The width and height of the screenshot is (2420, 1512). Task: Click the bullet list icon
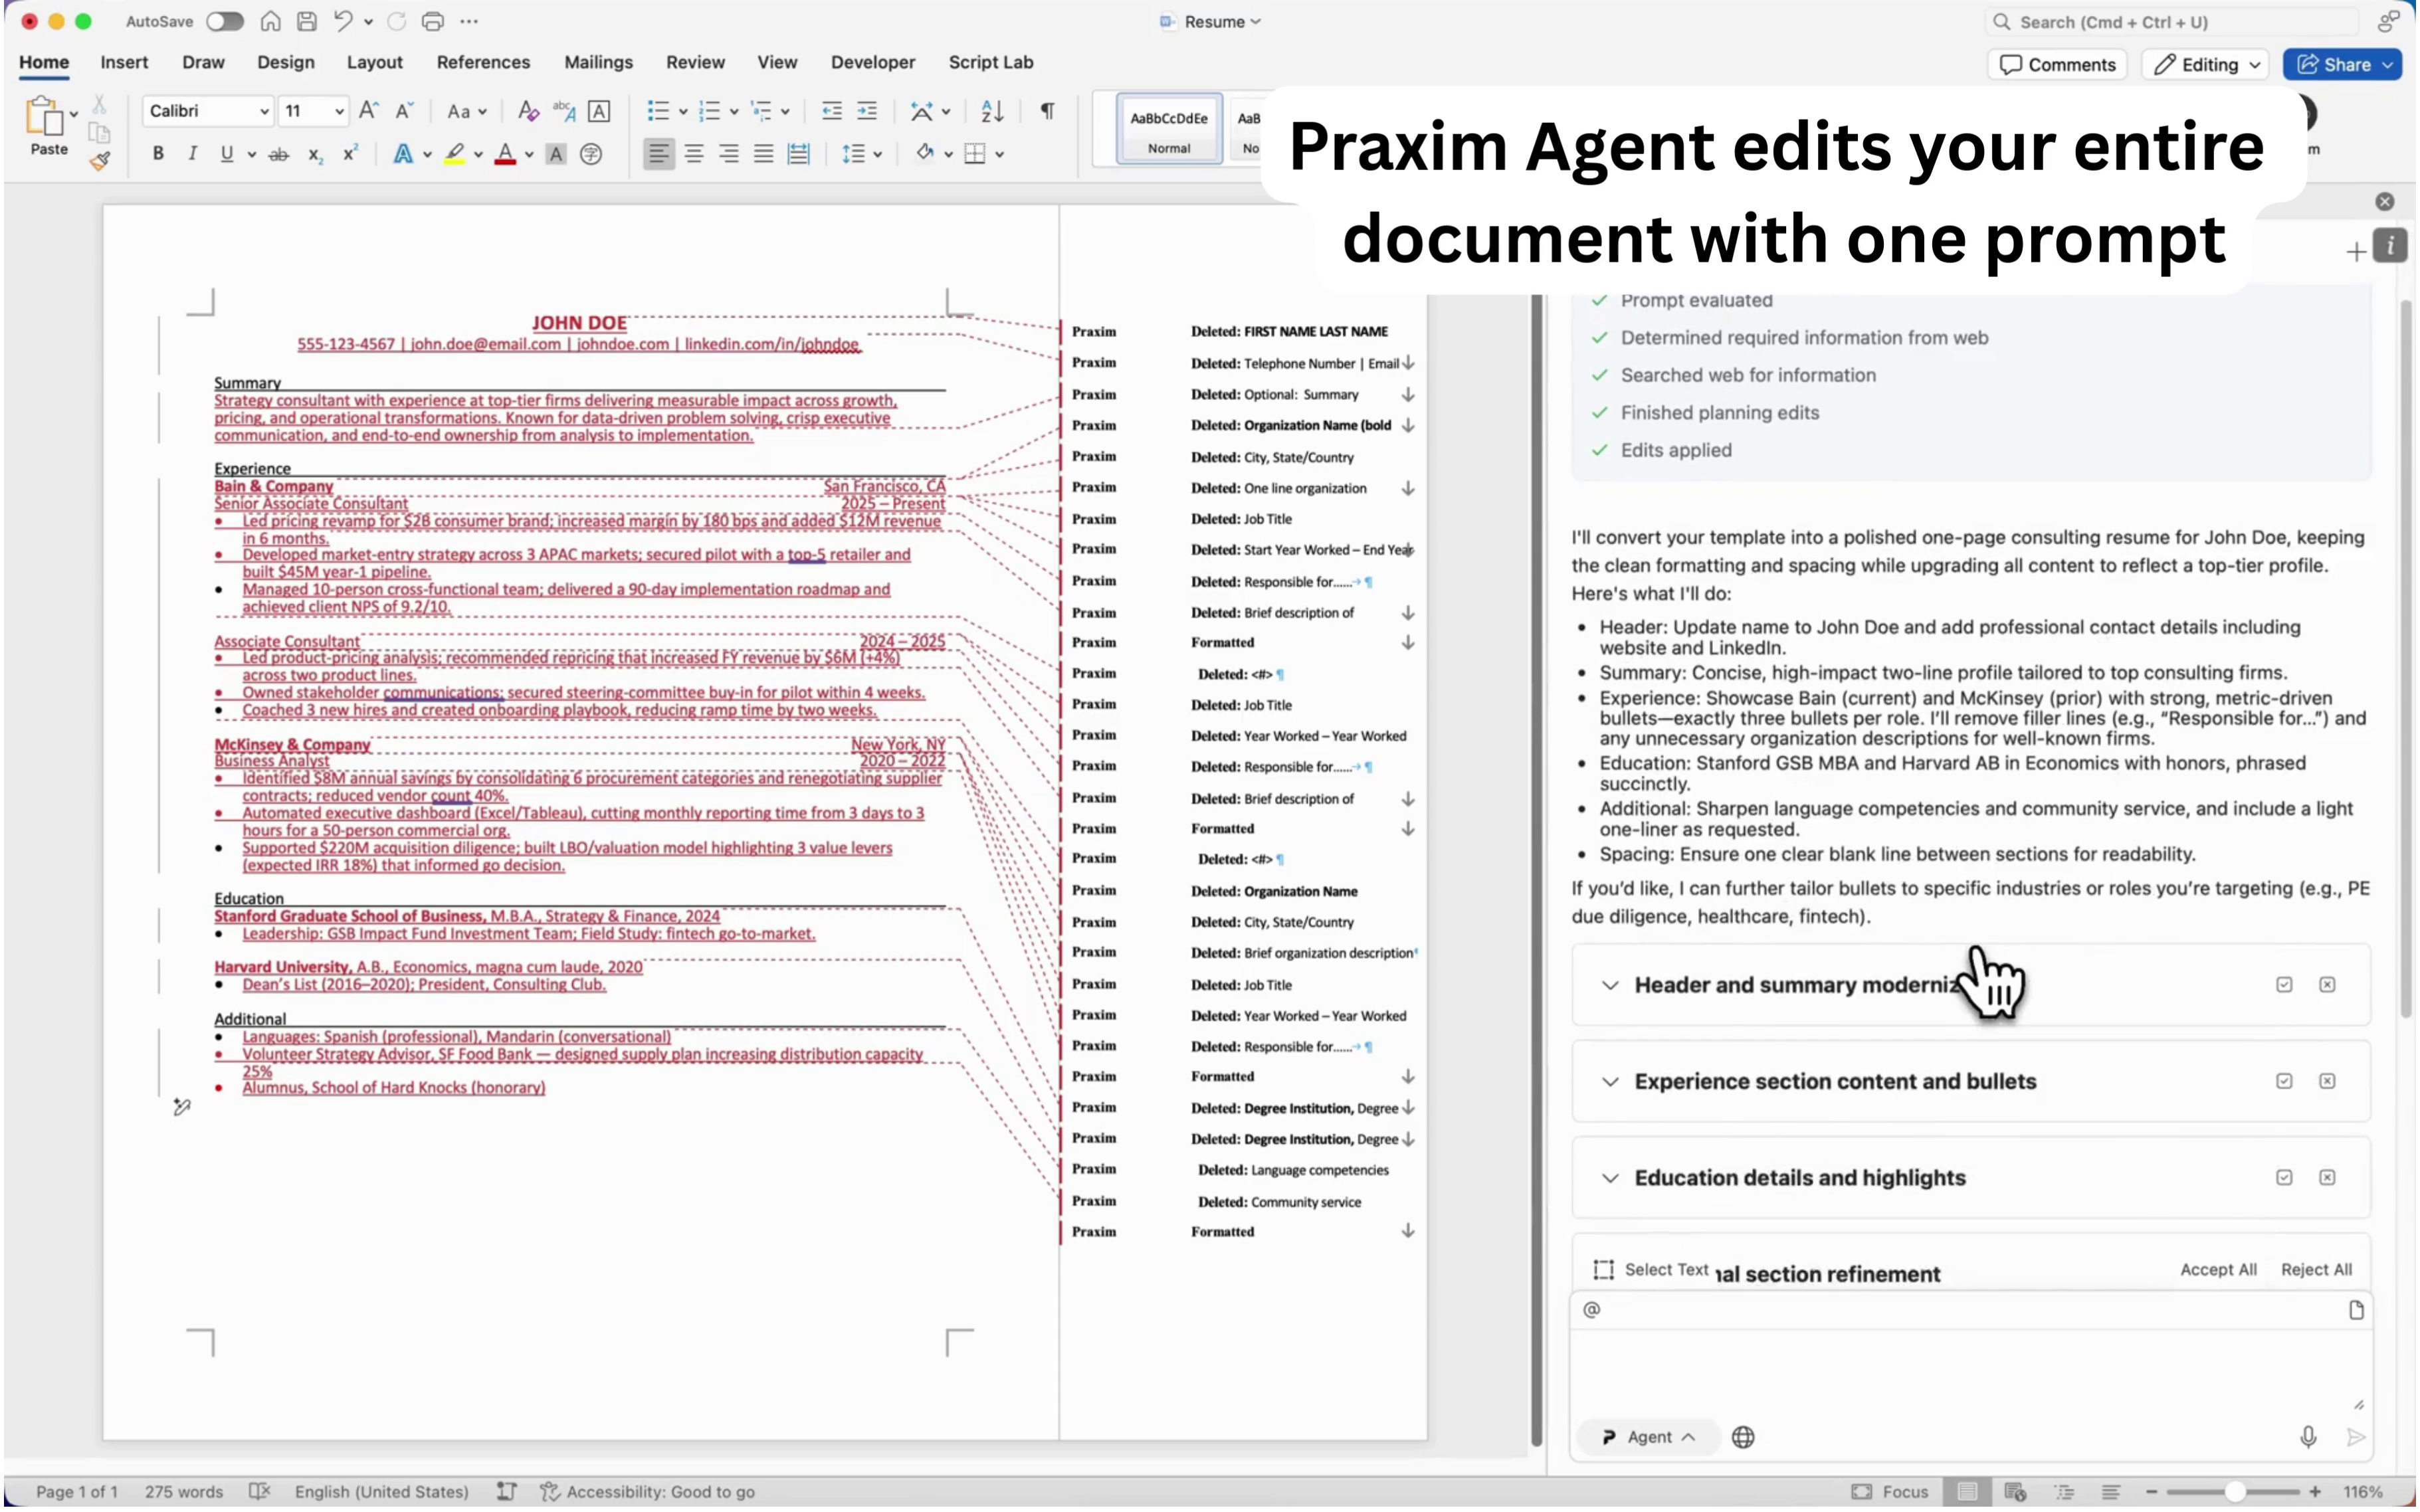(657, 111)
